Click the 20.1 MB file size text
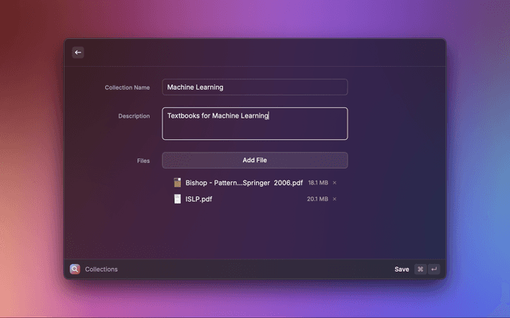 click(317, 199)
